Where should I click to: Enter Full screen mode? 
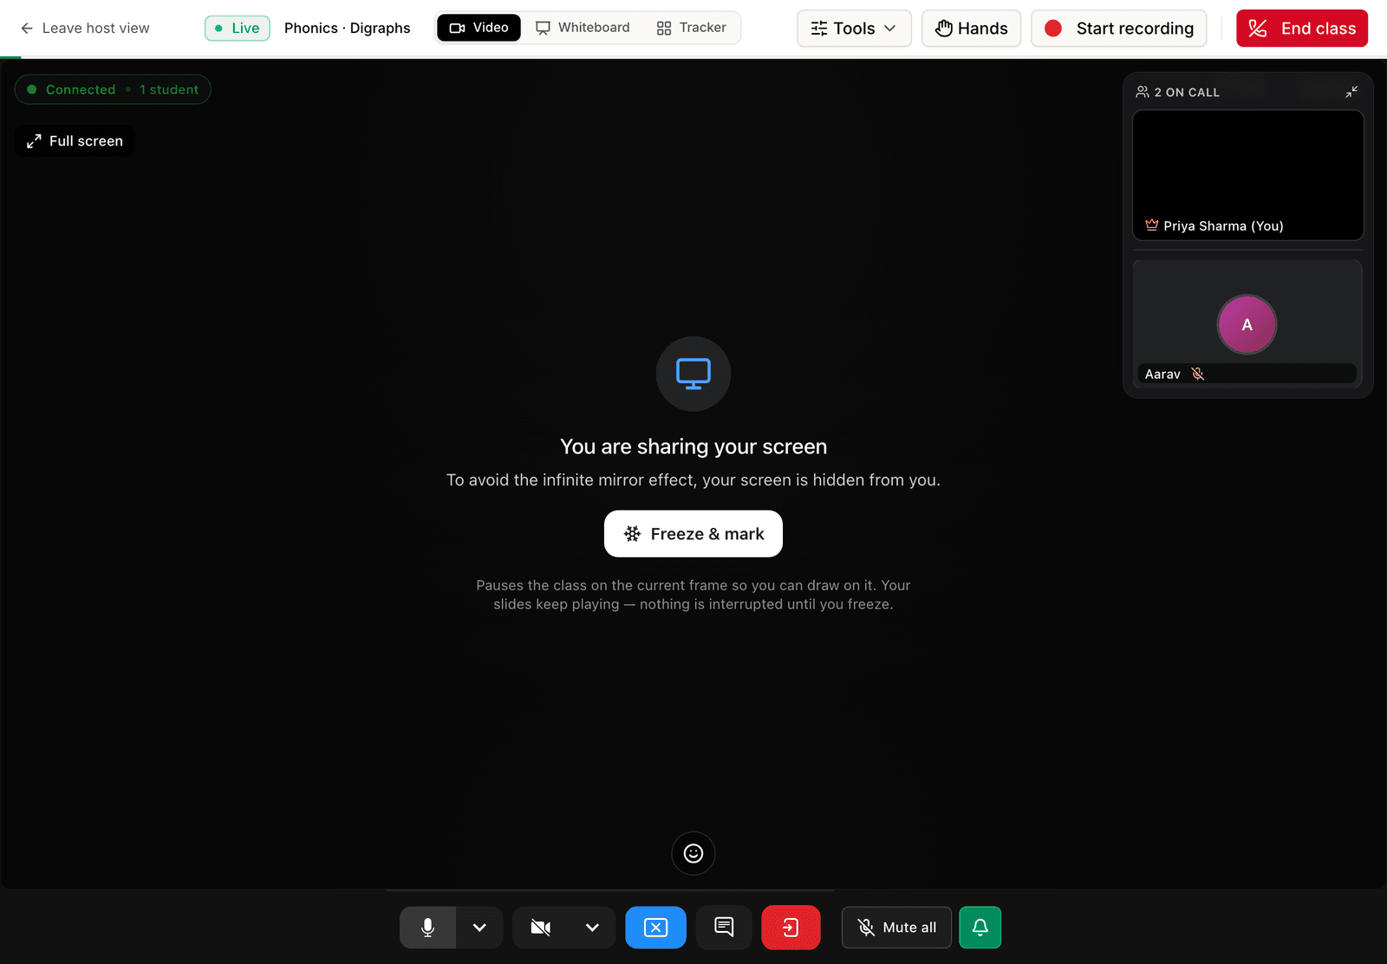point(75,141)
